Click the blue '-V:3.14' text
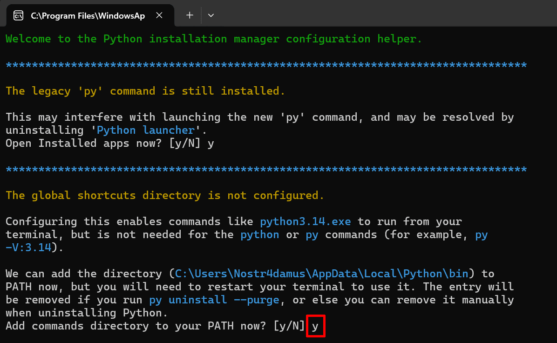 [x=28, y=247]
